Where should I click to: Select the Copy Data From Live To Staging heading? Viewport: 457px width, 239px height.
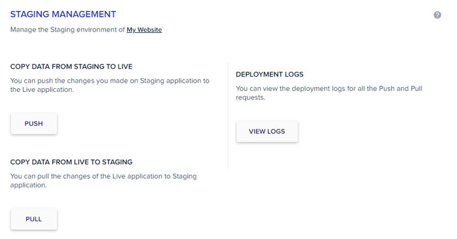[x=71, y=162]
